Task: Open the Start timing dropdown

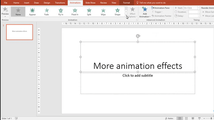Action: (x=191, y=8)
